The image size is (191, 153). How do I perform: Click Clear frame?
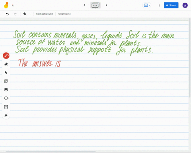[x=64, y=14]
